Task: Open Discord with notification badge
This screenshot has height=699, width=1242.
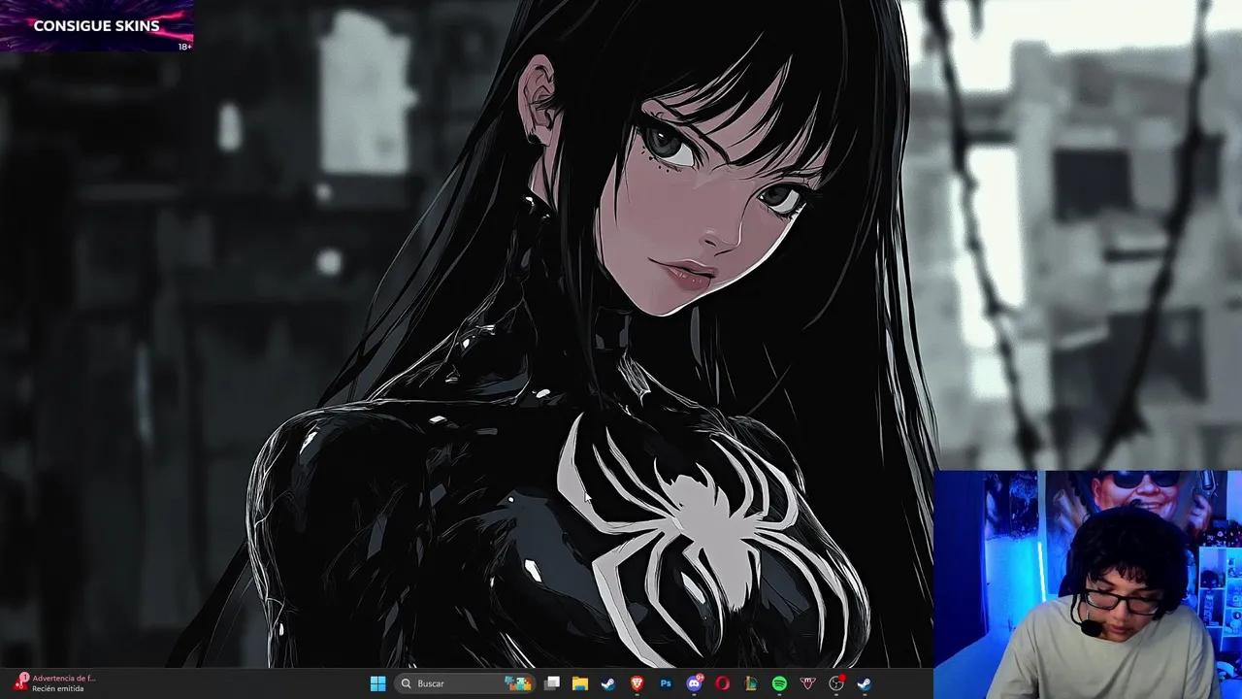Action: pos(694,683)
